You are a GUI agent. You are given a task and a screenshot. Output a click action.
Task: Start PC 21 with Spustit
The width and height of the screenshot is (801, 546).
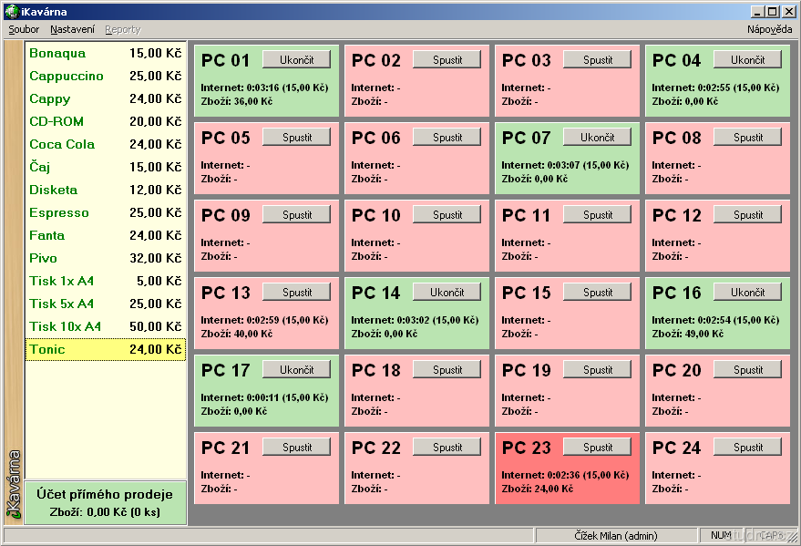(x=297, y=448)
